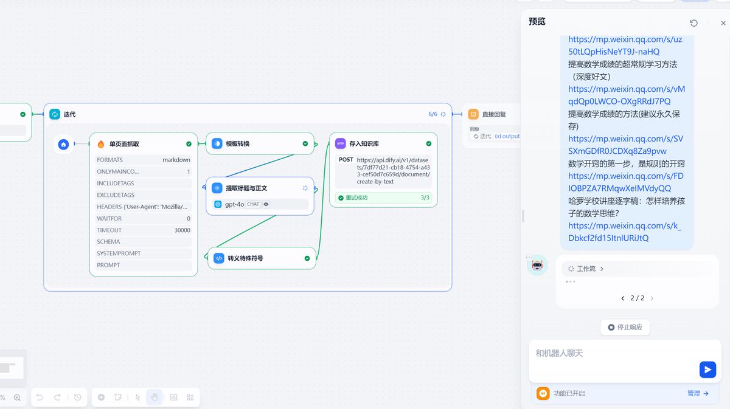Click the blue send message arrow icon

(707, 369)
